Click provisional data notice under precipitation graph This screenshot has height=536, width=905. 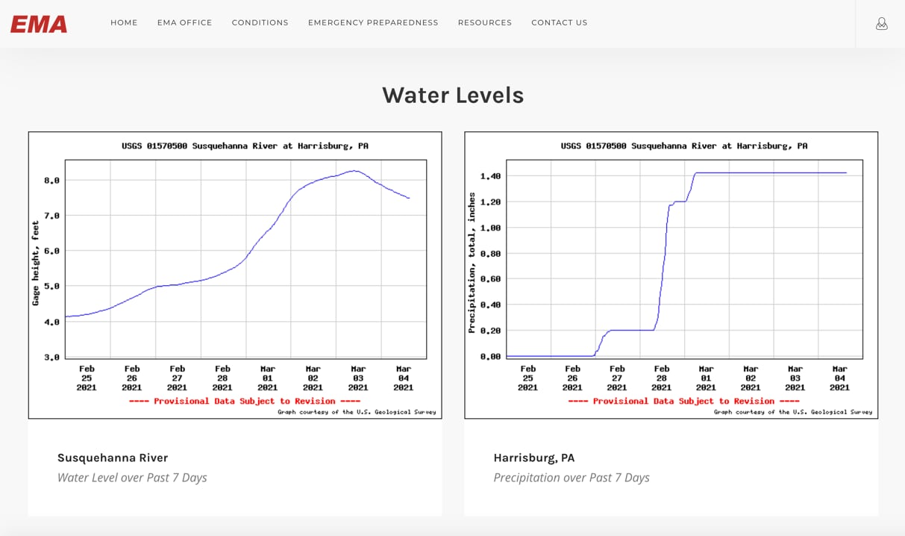point(683,402)
